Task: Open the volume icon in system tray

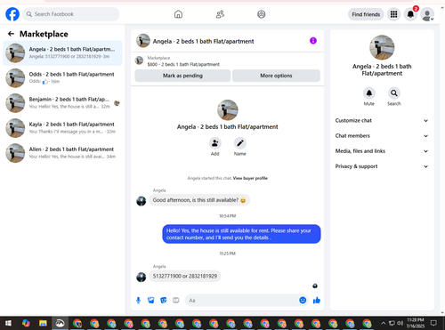Action: (400, 323)
